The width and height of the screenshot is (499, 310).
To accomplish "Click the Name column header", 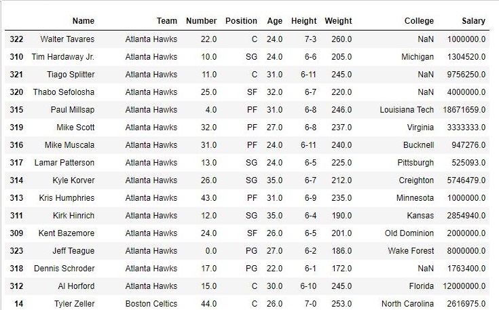I will (x=84, y=21).
